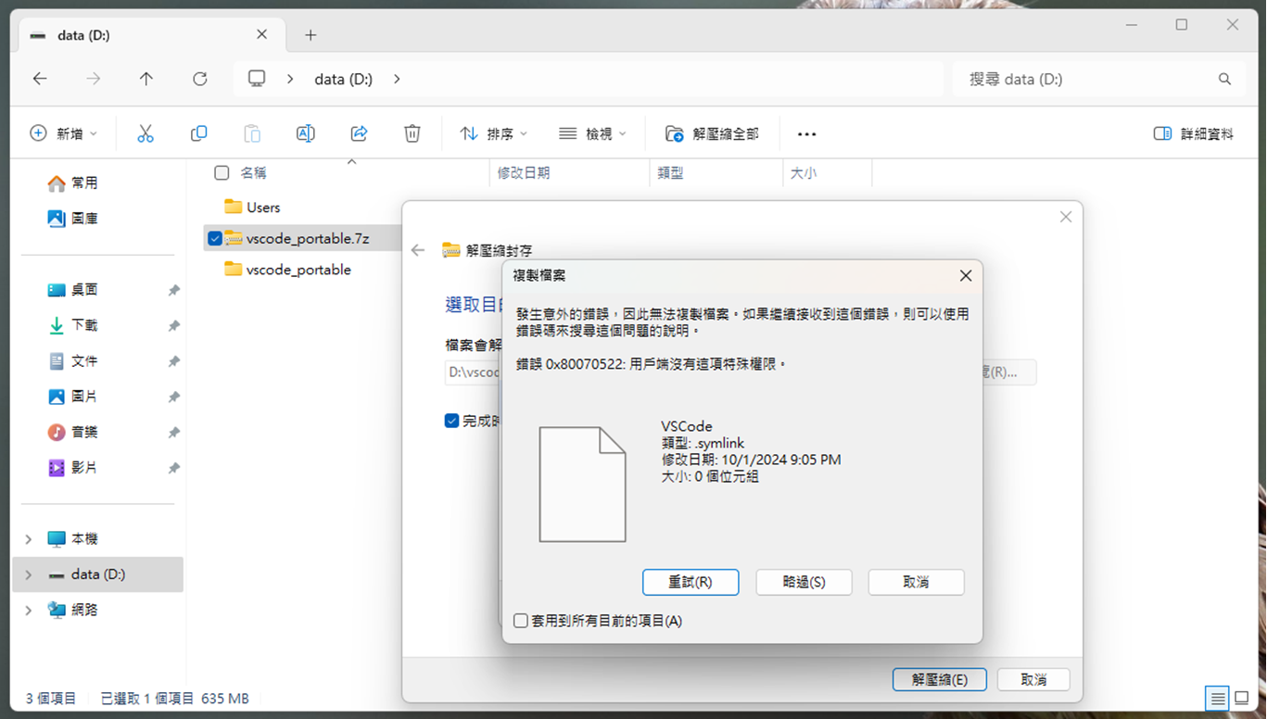Click the Cut scissors icon in toolbar

[x=146, y=133]
